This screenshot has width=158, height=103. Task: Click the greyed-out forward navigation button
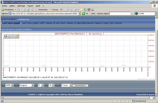[19, 10]
